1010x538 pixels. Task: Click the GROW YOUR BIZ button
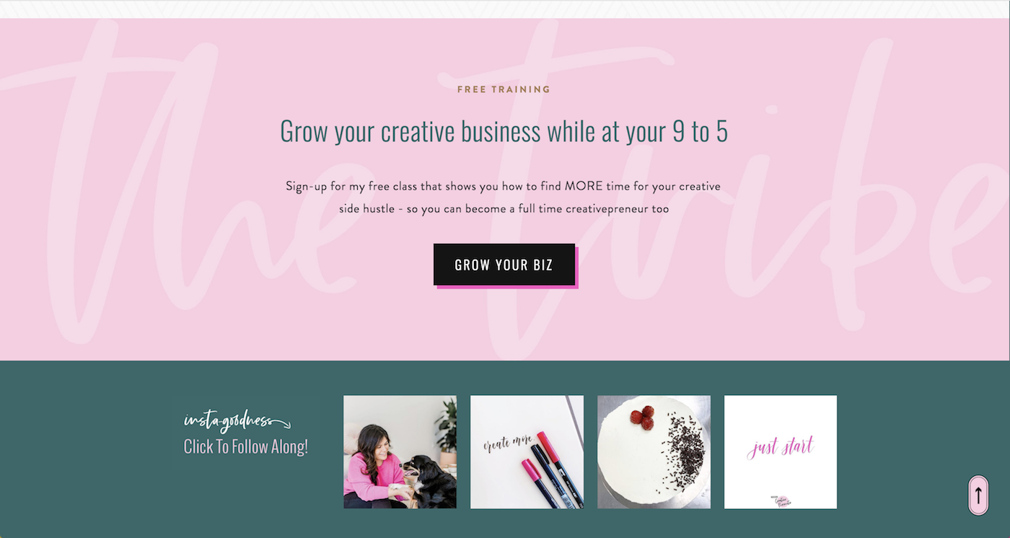pos(504,265)
